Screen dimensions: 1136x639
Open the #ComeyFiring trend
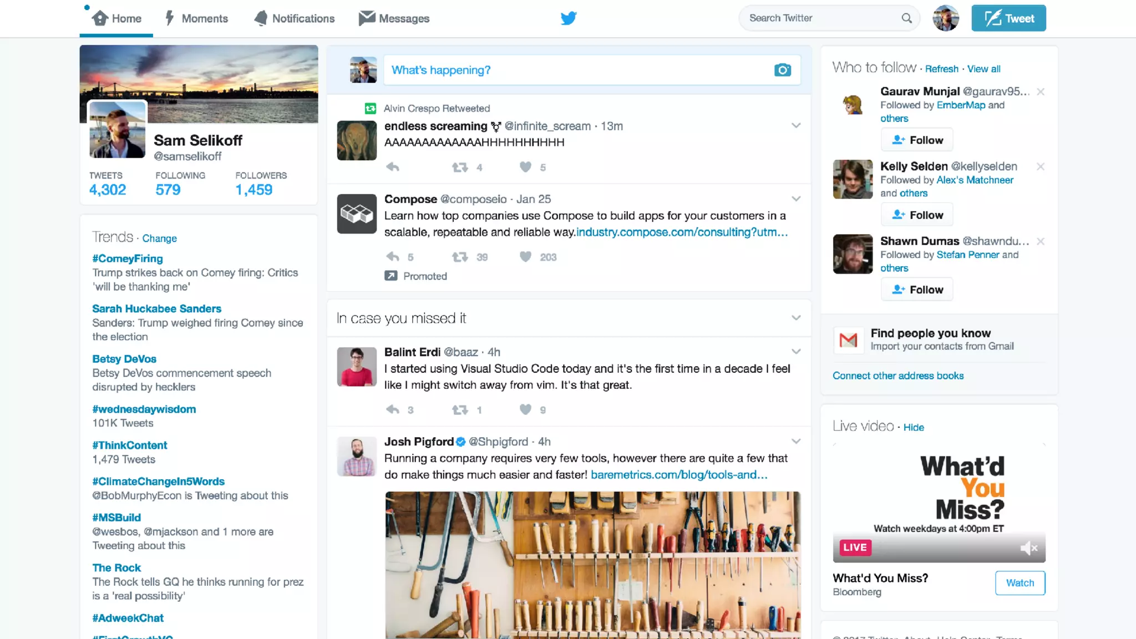128,258
